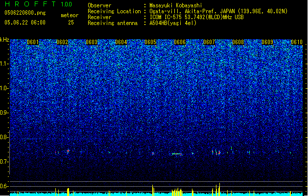
Task: Click the Receiver field label
Action: 99,17
